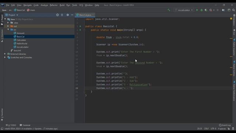Image resolution: width=236 pixels, height=133 pixels.
Task: Select the BasicCal.java editor tab
Action: [85, 15]
